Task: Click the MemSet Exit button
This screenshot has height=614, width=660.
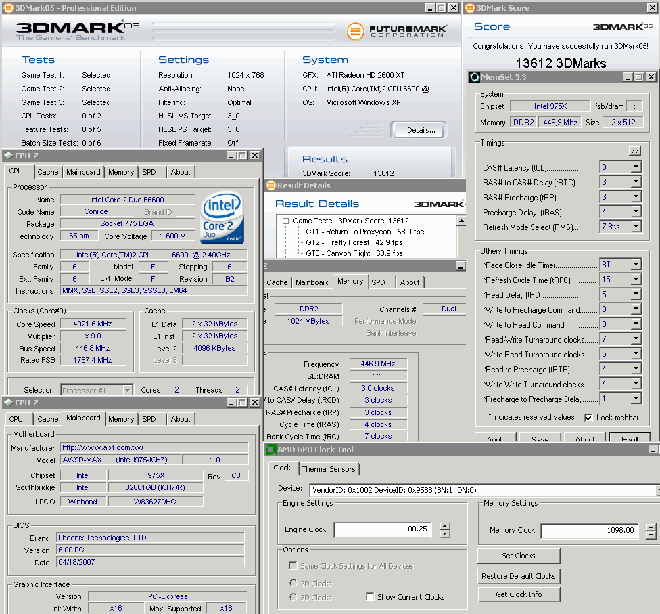Action: coord(630,438)
